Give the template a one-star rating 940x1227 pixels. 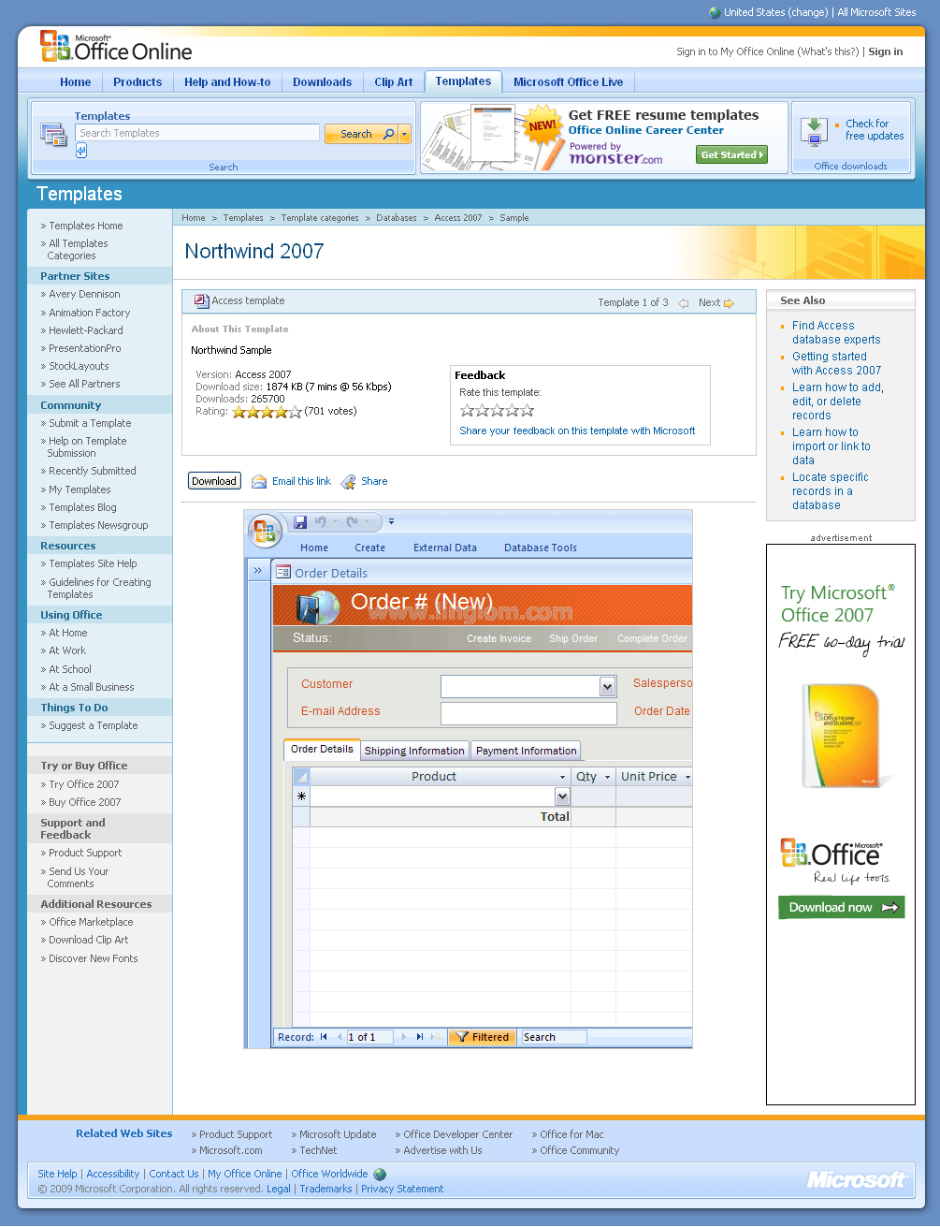468,410
